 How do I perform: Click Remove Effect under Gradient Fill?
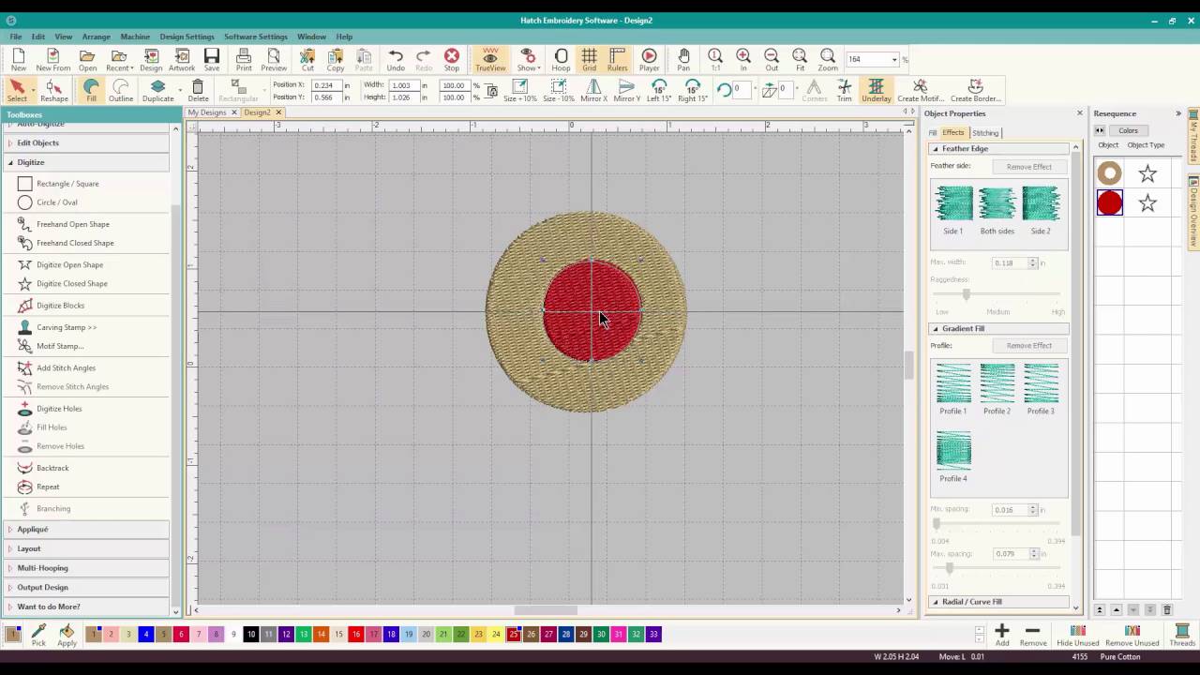(x=1029, y=345)
